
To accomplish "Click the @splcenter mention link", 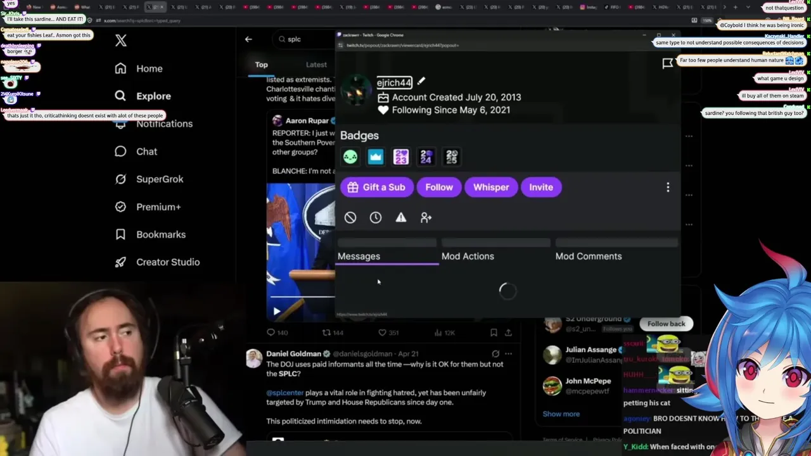I will pyautogui.click(x=285, y=393).
